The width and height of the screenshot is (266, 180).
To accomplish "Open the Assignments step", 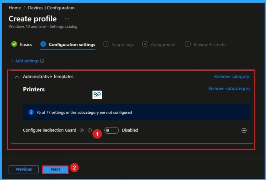I will tap(159, 45).
